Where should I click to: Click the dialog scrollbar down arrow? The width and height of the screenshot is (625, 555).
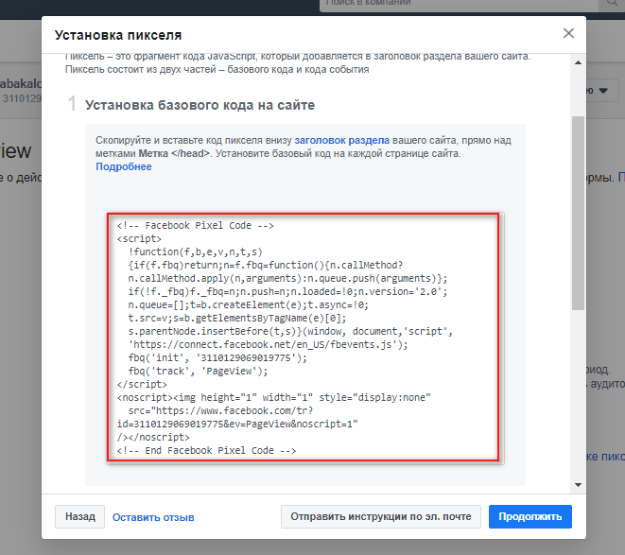click(x=578, y=485)
